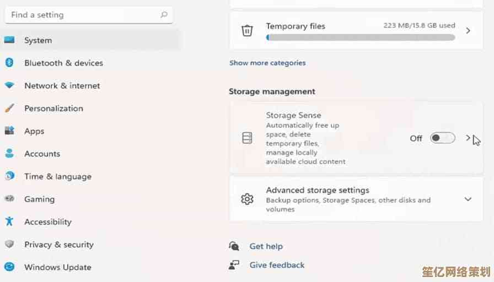Click the Gaming controller icon
Image resolution: width=494 pixels, height=282 pixels.
point(9,199)
